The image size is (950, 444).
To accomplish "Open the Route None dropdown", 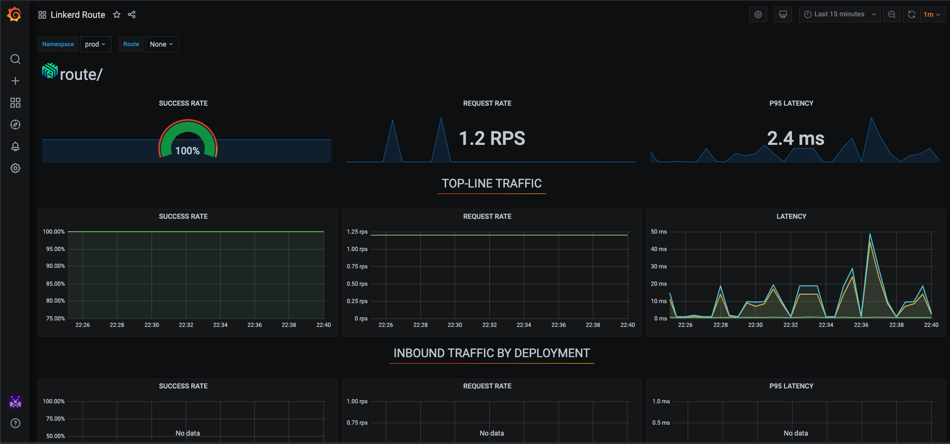I will tap(161, 44).
